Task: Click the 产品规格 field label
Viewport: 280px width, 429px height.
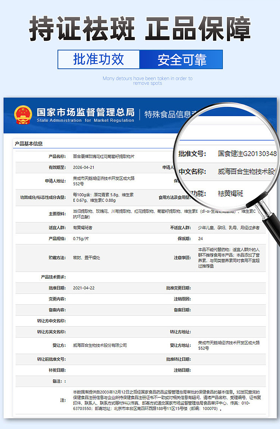Action: coord(57,238)
